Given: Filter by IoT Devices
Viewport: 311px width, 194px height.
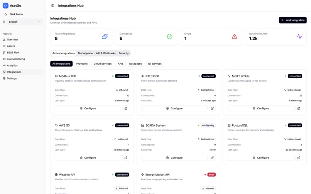Looking at the screenshot, I should (155, 64).
